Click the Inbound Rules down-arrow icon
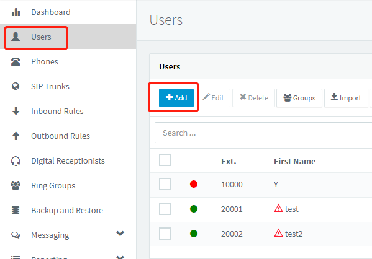 pyautogui.click(x=16, y=111)
